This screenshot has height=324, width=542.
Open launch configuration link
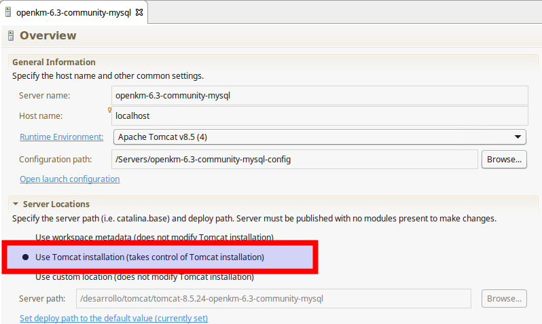pyautogui.click(x=69, y=179)
